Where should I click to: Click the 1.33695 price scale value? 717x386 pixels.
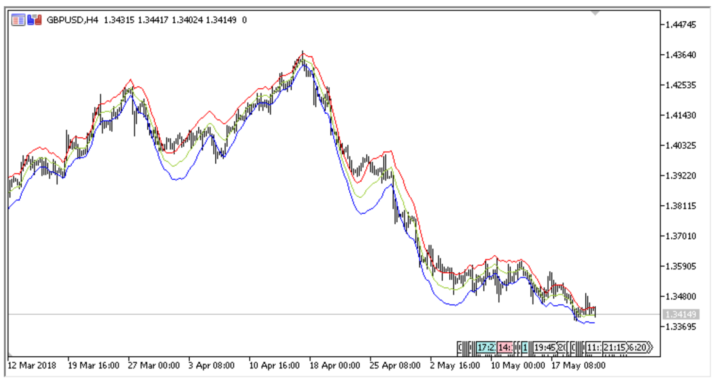click(681, 327)
